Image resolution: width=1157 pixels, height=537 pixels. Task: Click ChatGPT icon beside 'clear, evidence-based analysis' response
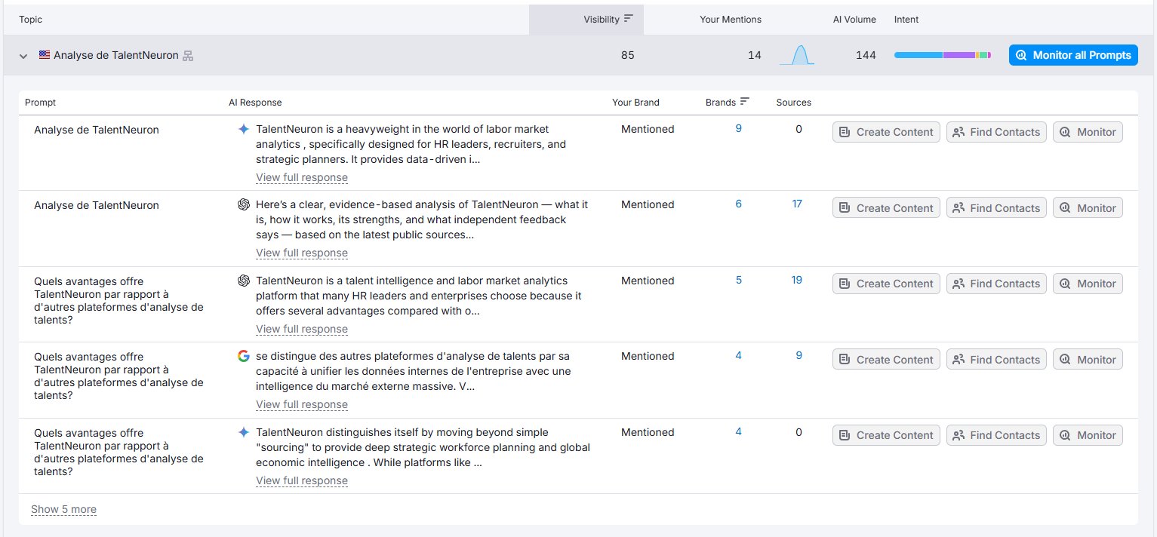click(243, 204)
